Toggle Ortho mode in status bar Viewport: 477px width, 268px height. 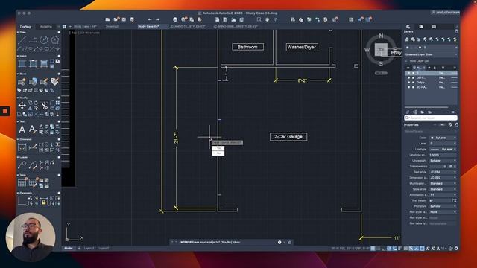click(x=384, y=248)
